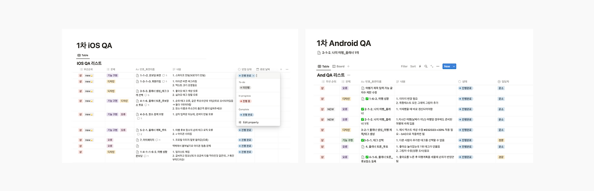Screen dimensions: 594x191
Task: Open 우선순위 column header menu in iOS table
Action: [85, 69]
